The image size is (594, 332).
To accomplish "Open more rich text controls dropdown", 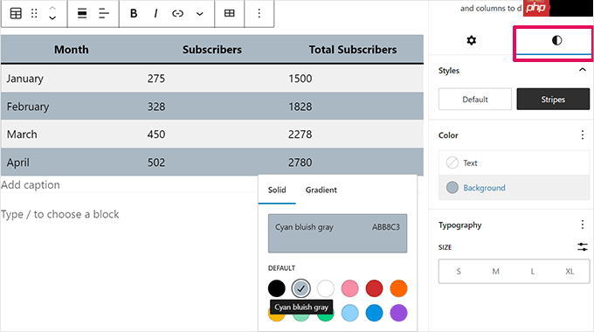I will pos(200,14).
